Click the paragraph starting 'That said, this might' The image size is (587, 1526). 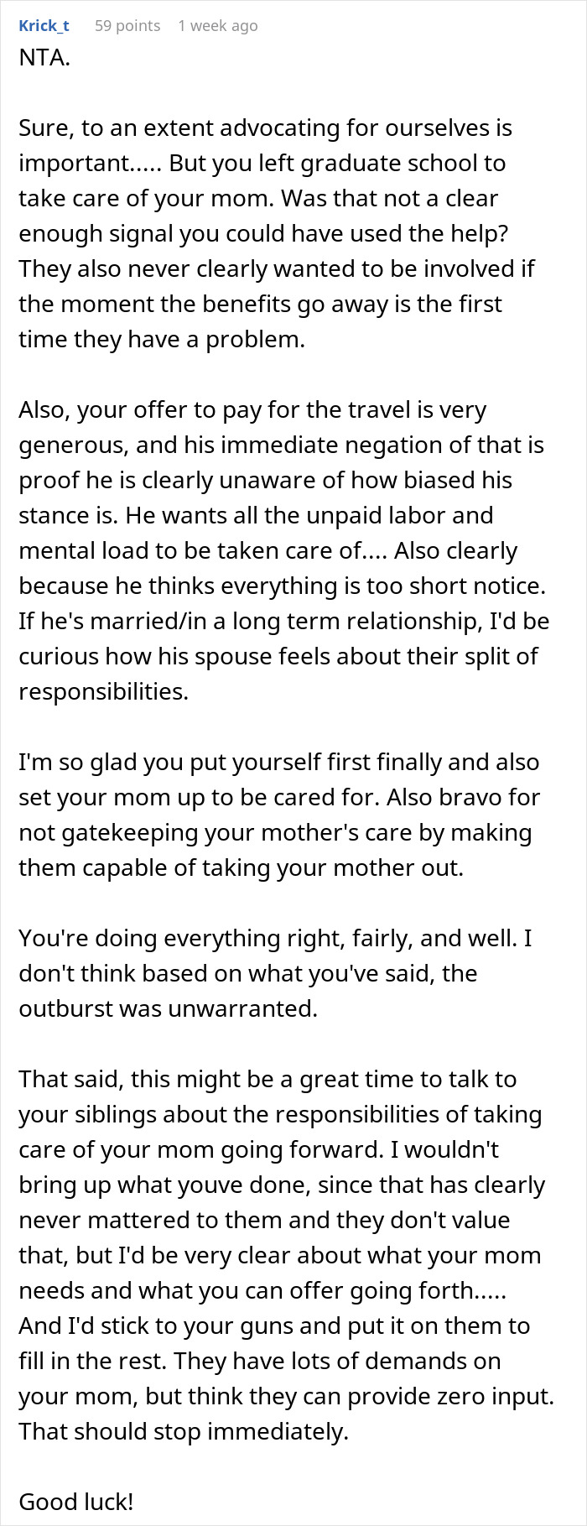coord(285,1255)
